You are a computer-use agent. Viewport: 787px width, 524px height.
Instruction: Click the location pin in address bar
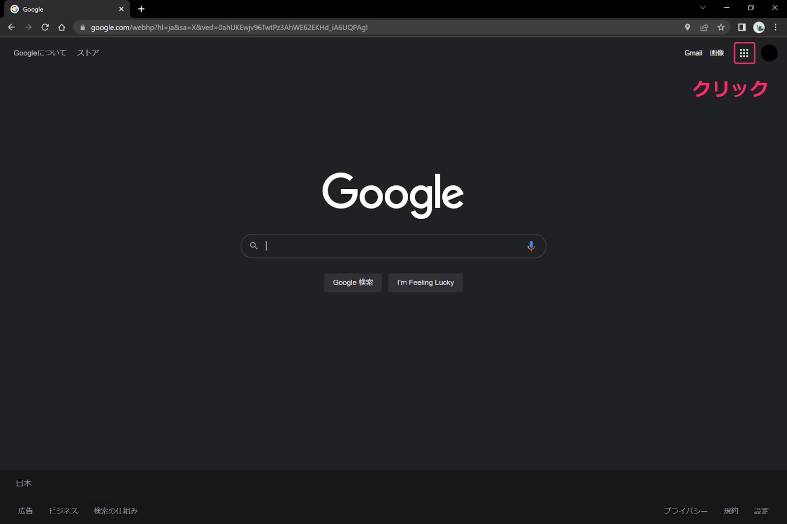click(688, 28)
